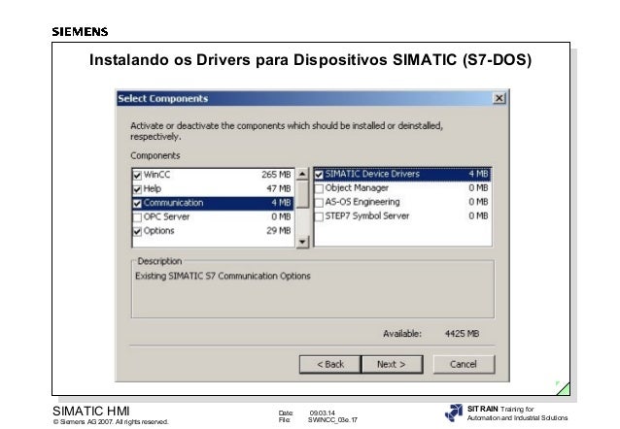The width and height of the screenshot is (620, 429).
Task: Select the AS-OS Engineering label
Action: click(362, 202)
